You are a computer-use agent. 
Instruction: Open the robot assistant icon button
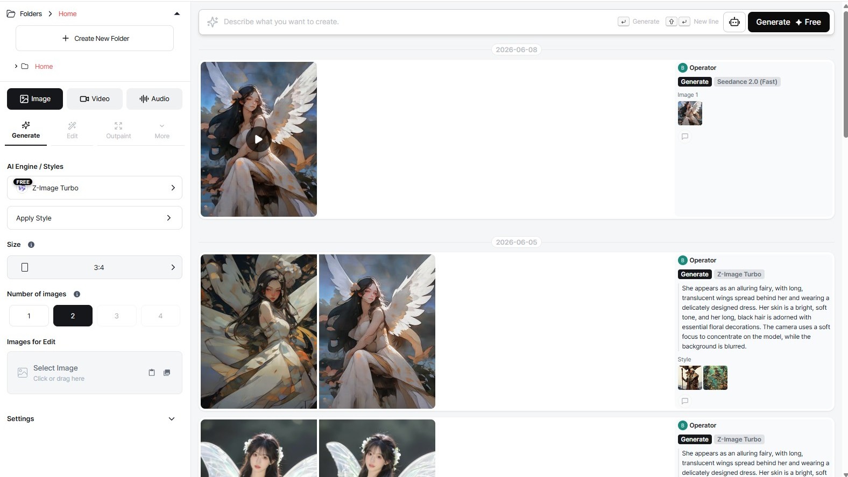pyautogui.click(x=734, y=22)
